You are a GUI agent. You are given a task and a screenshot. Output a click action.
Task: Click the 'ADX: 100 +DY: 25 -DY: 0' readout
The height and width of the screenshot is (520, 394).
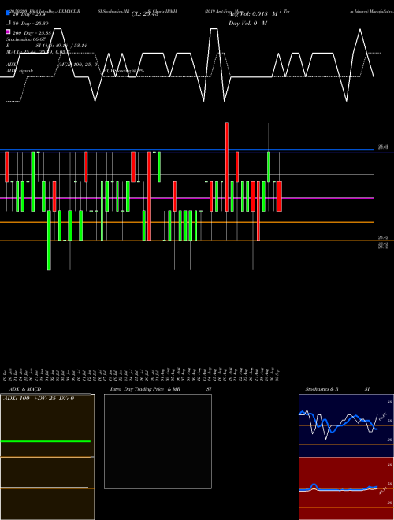[39, 399]
